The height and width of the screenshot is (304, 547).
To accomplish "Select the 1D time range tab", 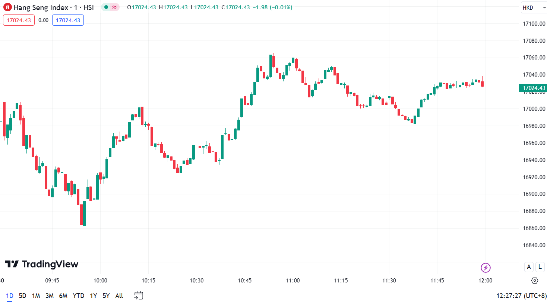I will click(10, 296).
